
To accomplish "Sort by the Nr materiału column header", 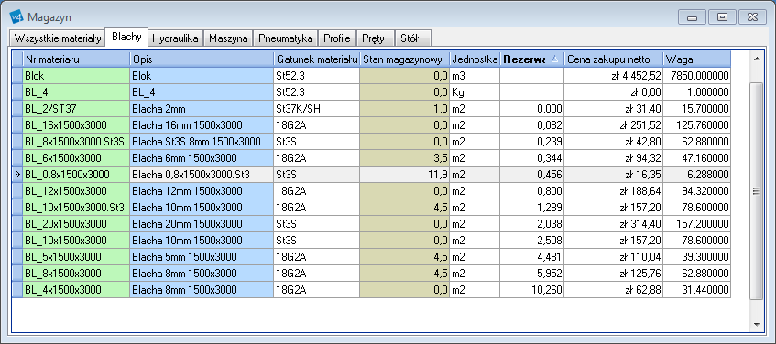I will click(x=76, y=59).
